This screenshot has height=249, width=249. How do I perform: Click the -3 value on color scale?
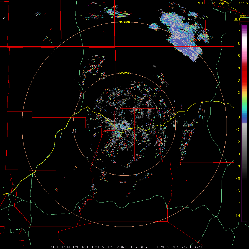click(238, 154)
